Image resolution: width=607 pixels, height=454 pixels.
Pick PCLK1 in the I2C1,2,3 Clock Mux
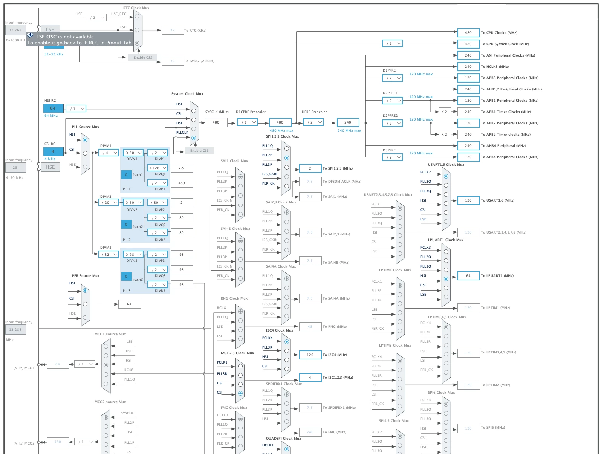point(240,366)
